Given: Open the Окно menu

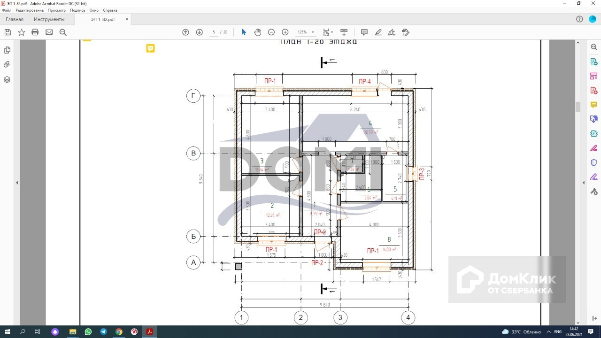Looking at the screenshot, I should 94,10.
